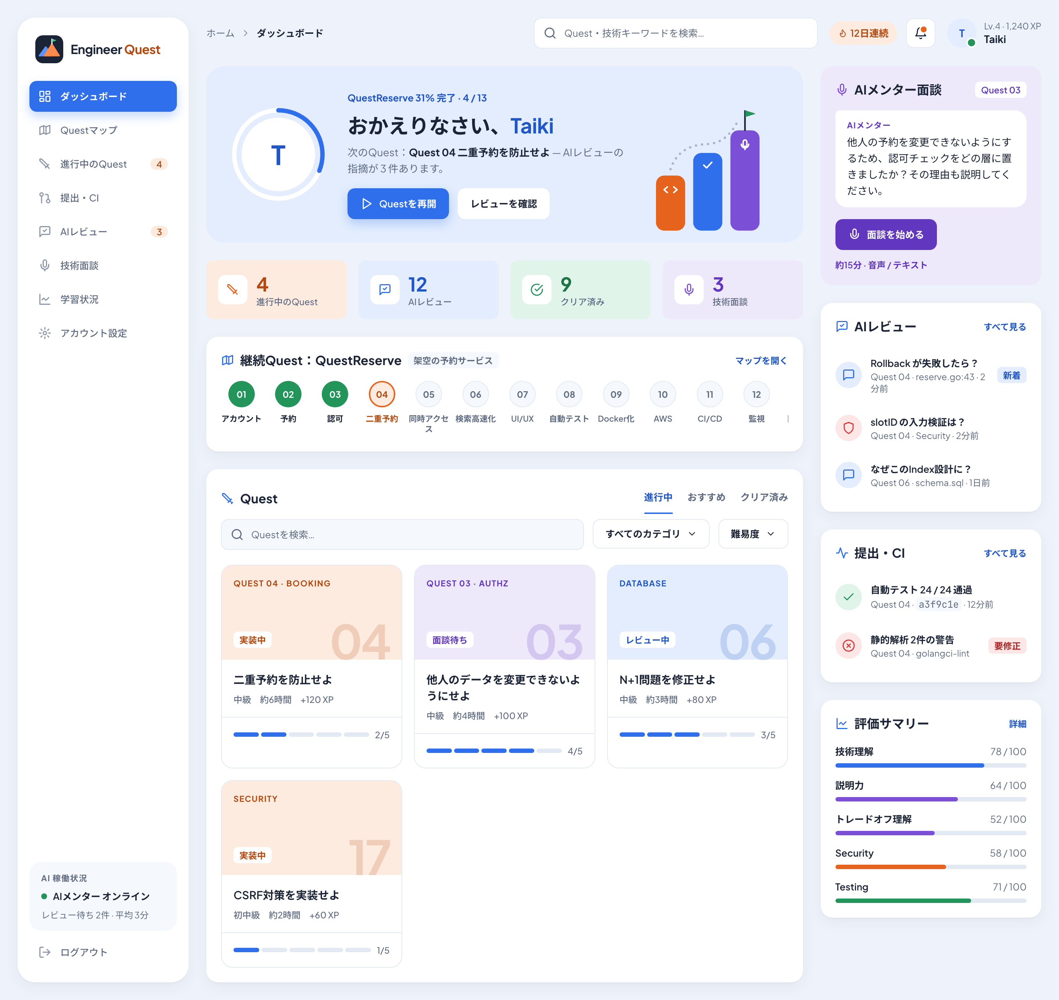The height and width of the screenshot is (1000, 1059).
Task: Open the notification bell icon
Action: pyautogui.click(x=920, y=33)
